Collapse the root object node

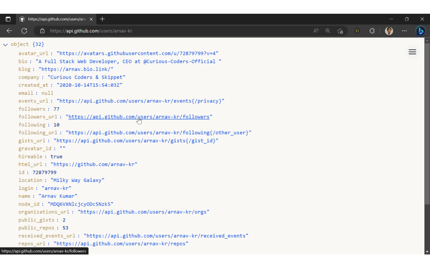(x=5, y=45)
